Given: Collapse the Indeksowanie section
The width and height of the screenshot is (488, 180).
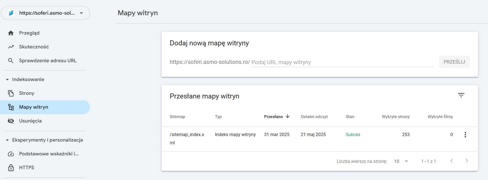Looking at the screenshot, I should (7, 80).
